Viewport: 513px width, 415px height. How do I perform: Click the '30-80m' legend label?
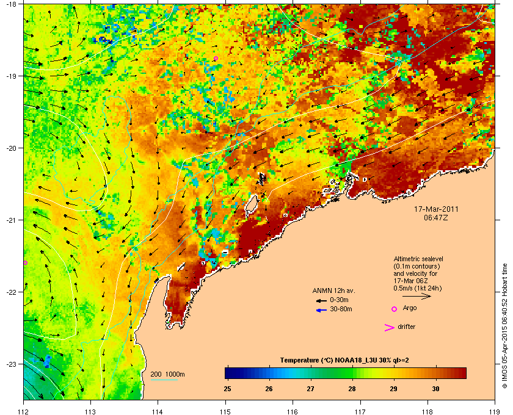[341, 309]
